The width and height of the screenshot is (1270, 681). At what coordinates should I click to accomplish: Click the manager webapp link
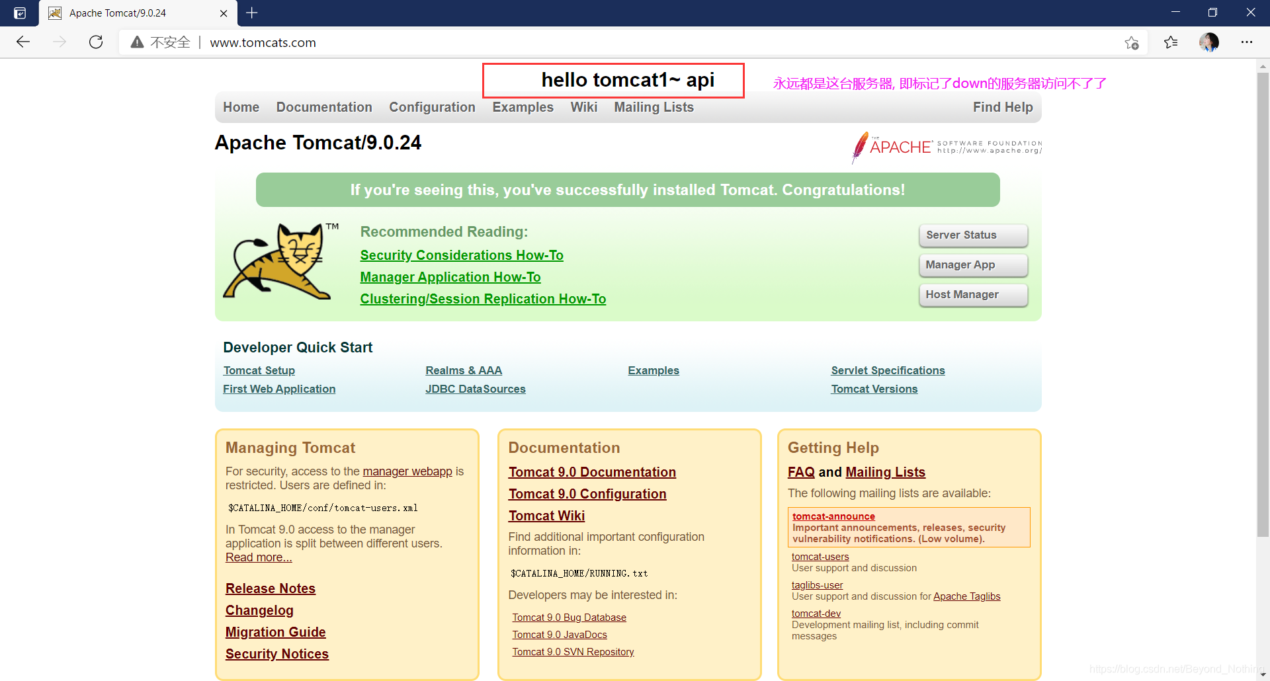(x=407, y=471)
